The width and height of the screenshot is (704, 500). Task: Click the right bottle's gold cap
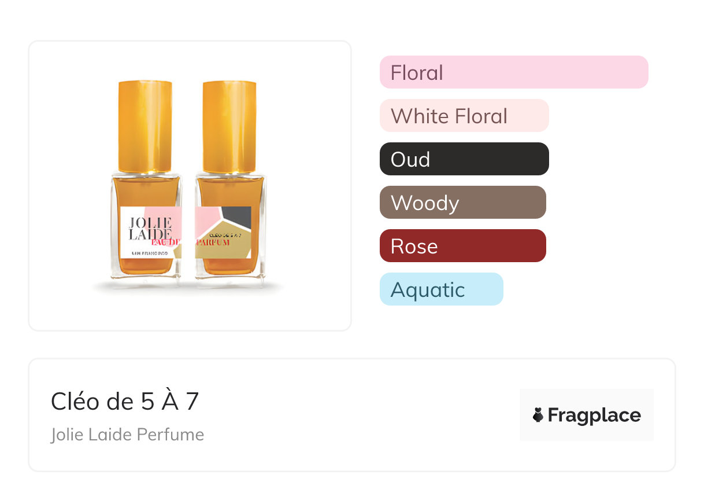point(230,124)
